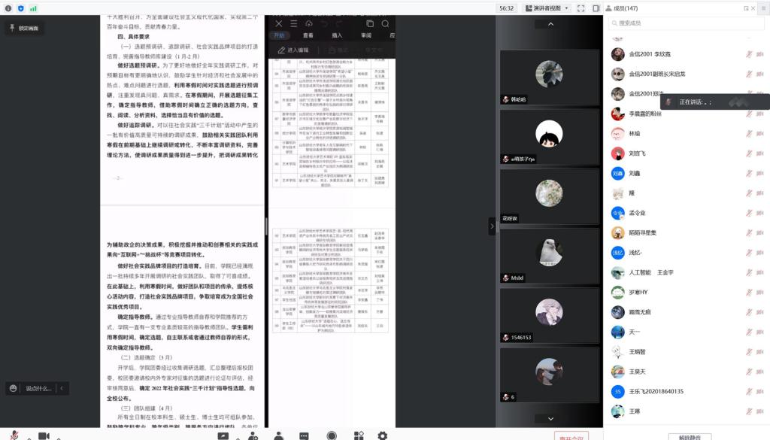This screenshot has height=440, width=770.
Task: Enter full screen mode icon
Action: 581,8
